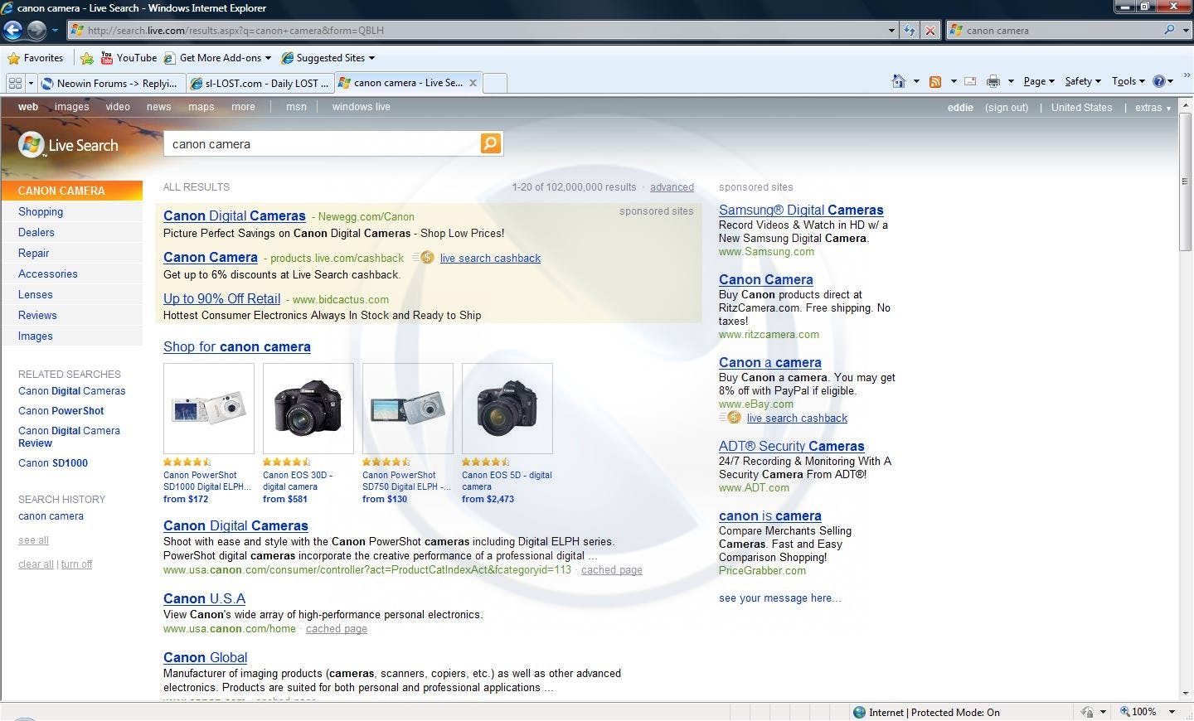Screen dimensions: 1194x721
Task: Open related search Canon SD1000
Action: [x=53, y=463]
